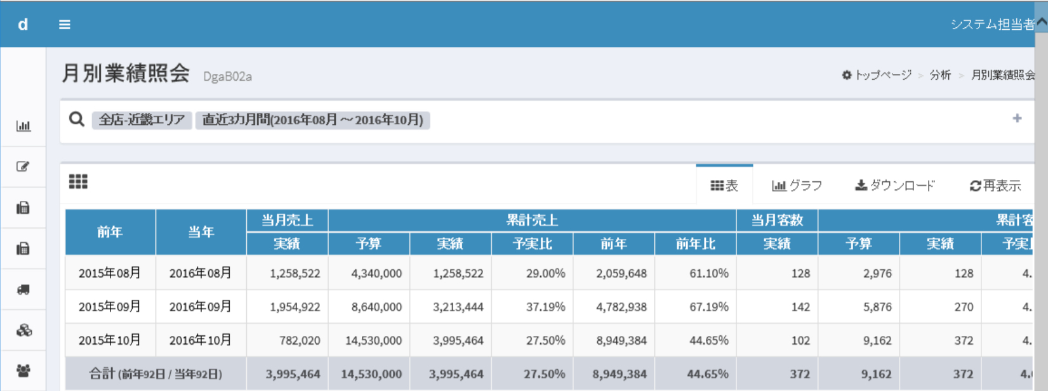Click the 2,059,648 previous year cell
The image size is (1048, 391).
(x=614, y=273)
